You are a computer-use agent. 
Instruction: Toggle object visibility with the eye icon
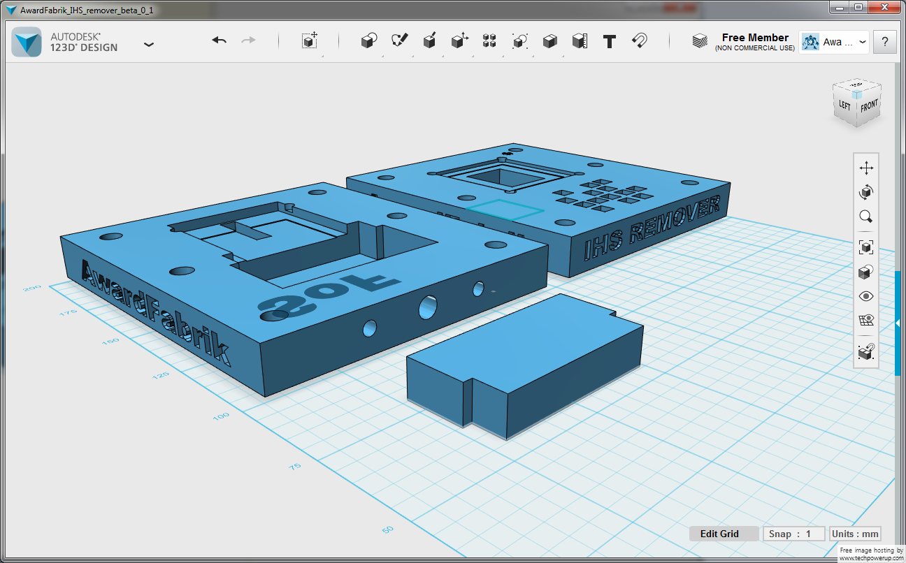click(866, 296)
